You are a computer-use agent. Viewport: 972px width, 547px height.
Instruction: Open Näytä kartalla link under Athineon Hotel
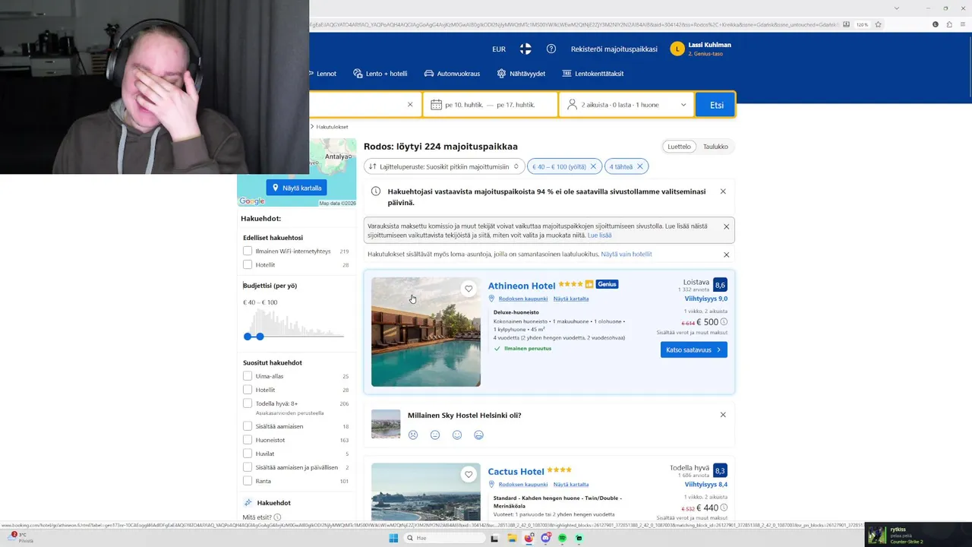pyautogui.click(x=571, y=299)
